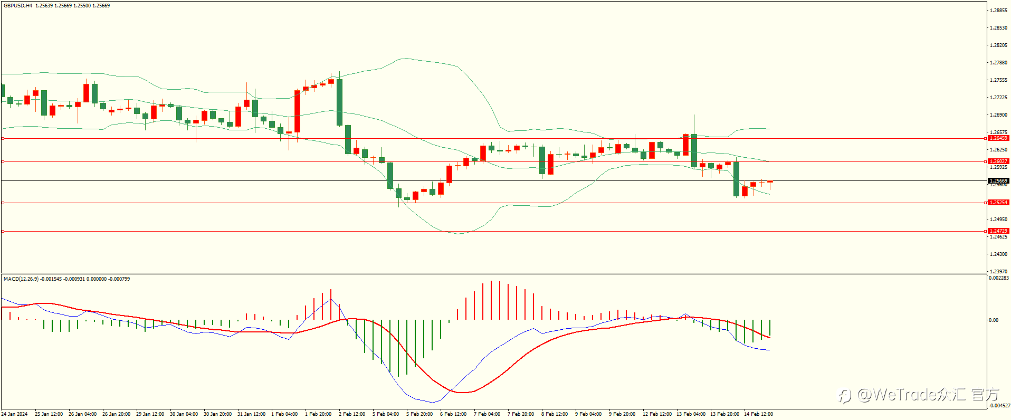This screenshot has width=1011, height=420.
Task: Select the MACD(12,26,9) indicator label
Action: 21,279
